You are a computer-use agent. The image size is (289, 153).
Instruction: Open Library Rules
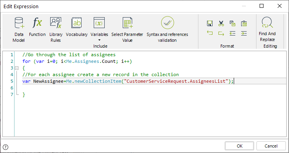point(56,29)
